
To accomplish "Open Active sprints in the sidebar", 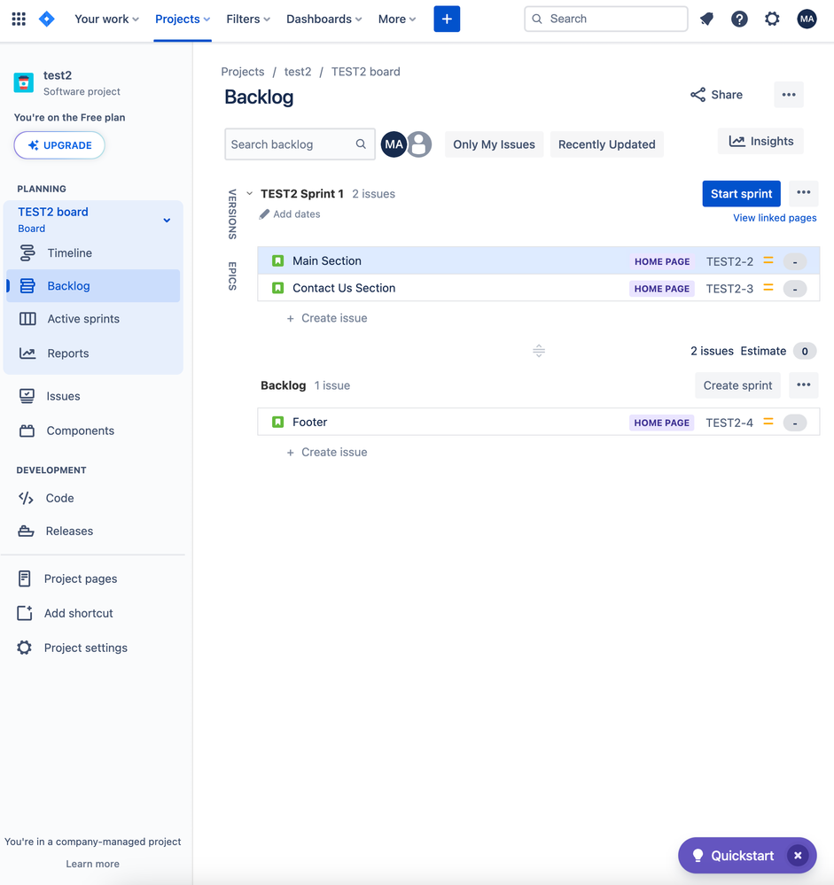I will point(93,319).
